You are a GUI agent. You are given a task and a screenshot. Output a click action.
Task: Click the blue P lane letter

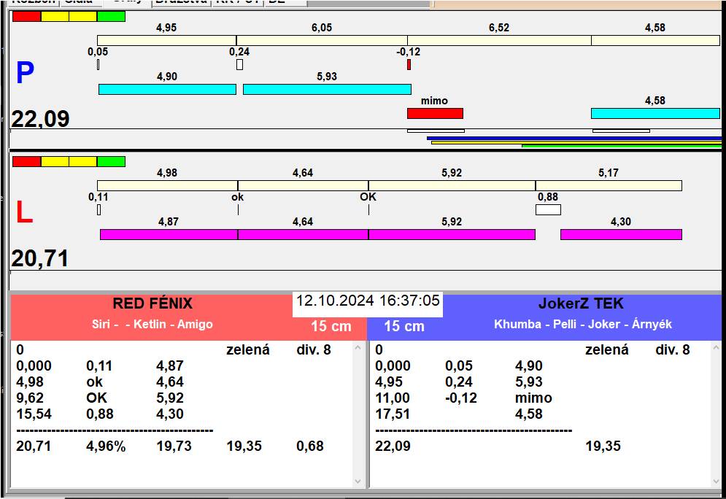pos(25,74)
